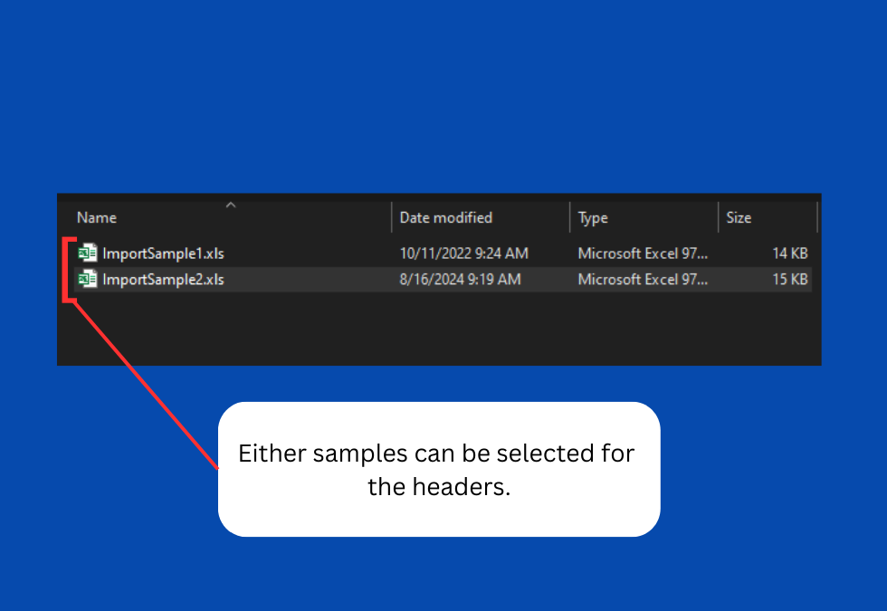The image size is (887, 611).
Task: Click divider between Name and Date modified
Action: [x=392, y=217]
